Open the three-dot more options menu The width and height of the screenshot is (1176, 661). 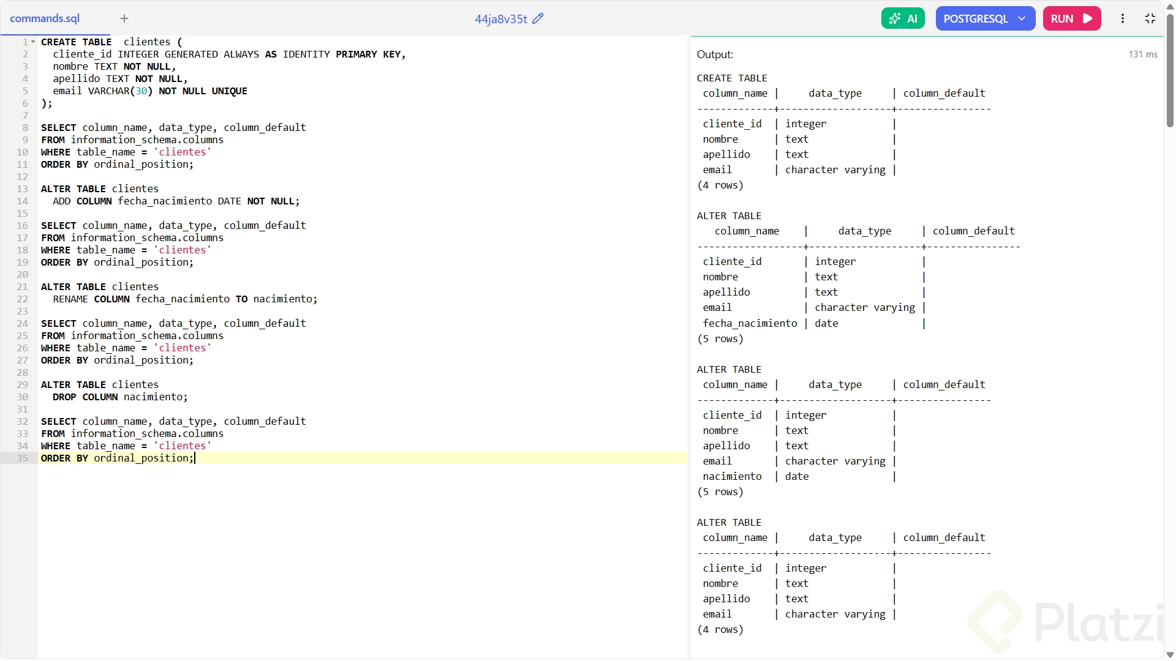[x=1123, y=18]
